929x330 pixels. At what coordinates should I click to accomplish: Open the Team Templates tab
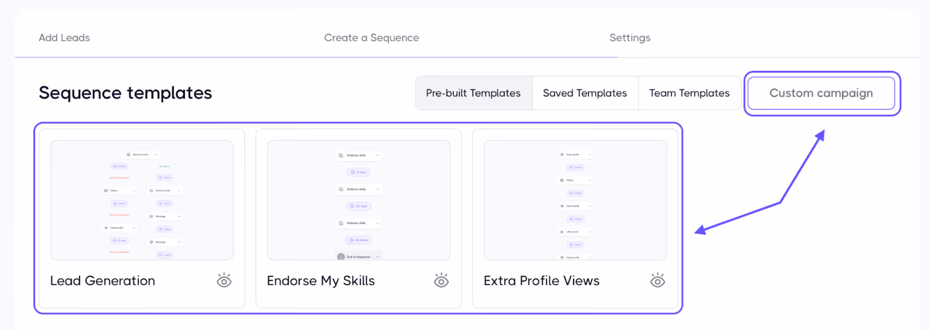pos(689,93)
